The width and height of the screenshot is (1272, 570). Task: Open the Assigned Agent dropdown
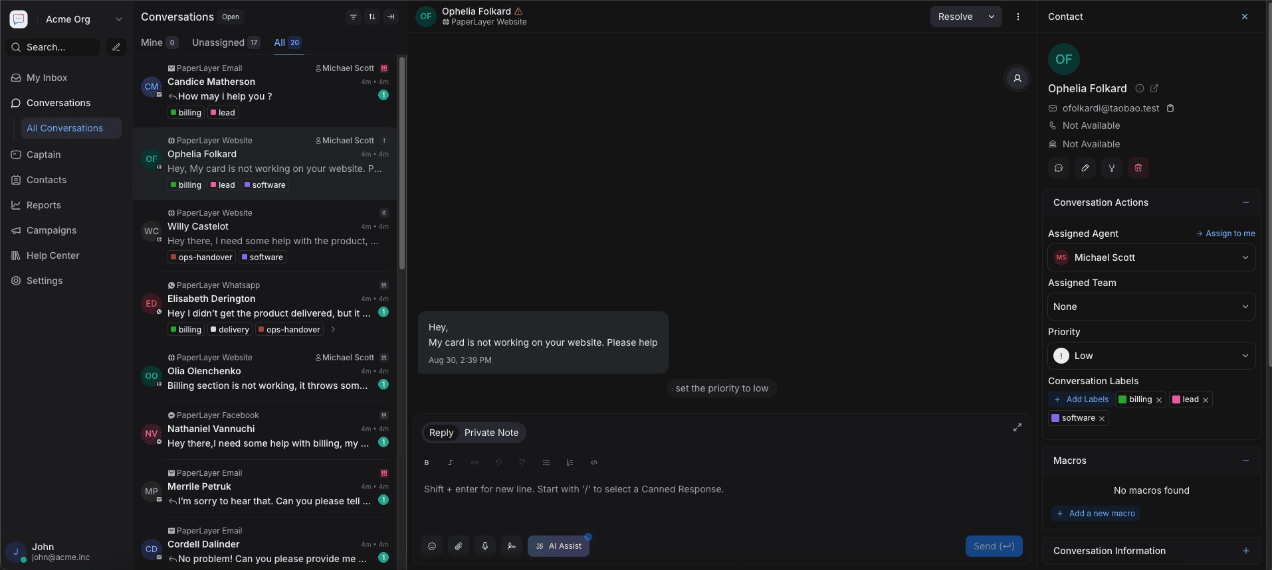(x=1152, y=257)
